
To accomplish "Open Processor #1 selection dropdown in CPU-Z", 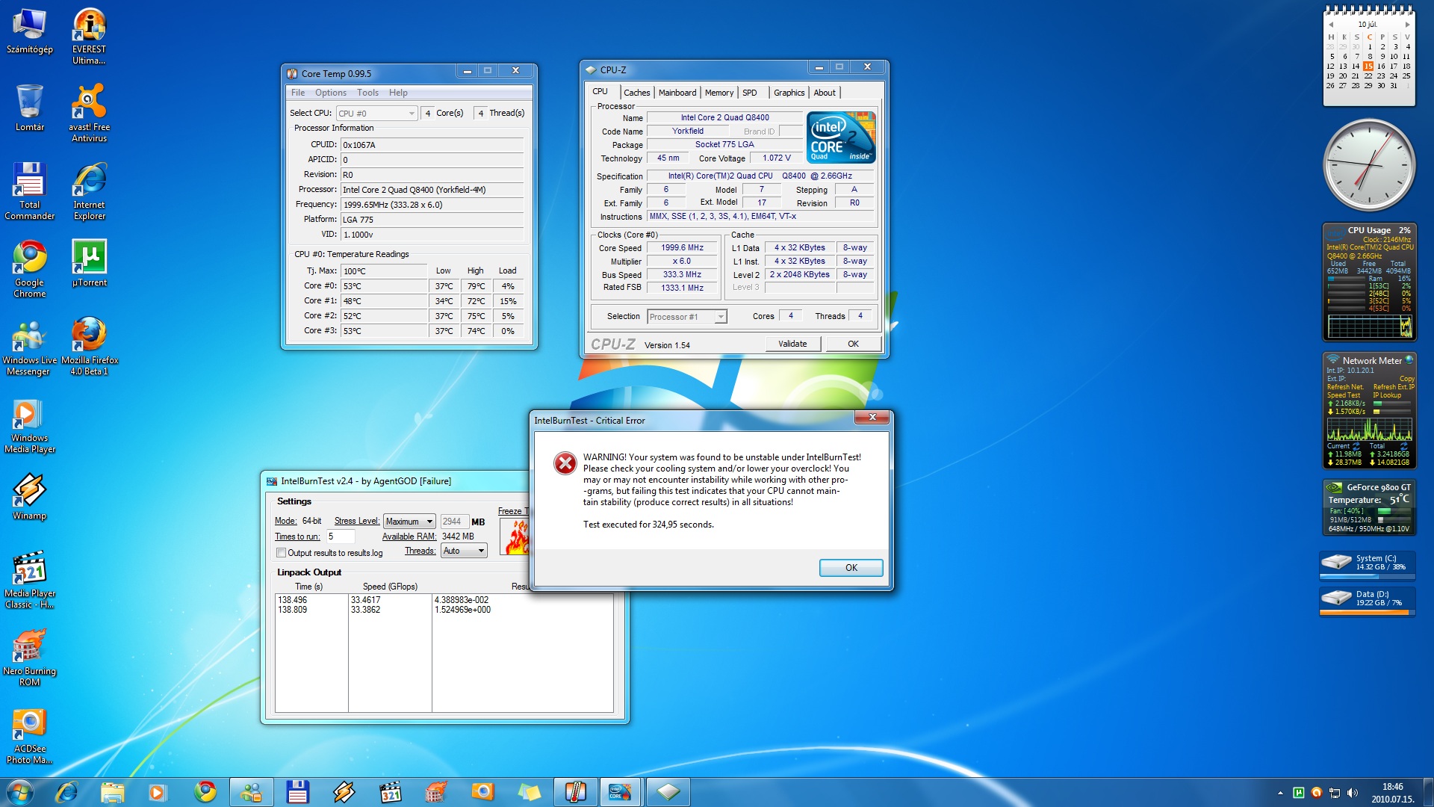I will click(686, 317).
